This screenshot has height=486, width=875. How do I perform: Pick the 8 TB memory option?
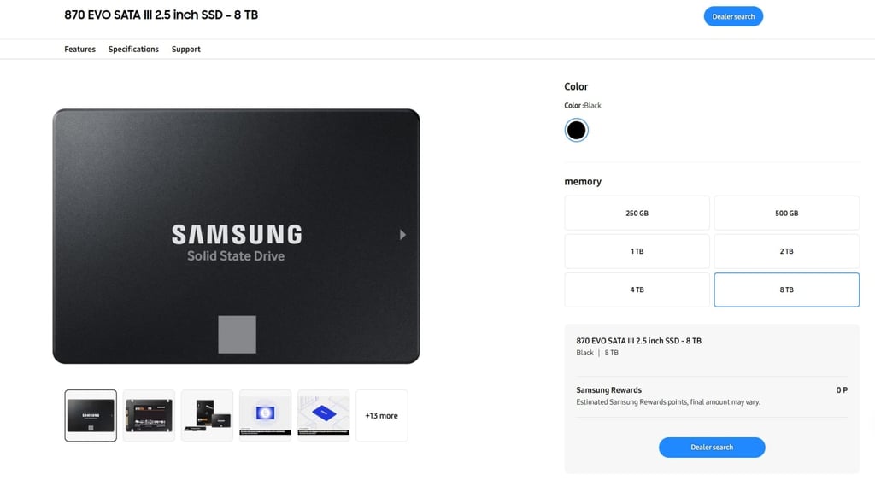[x=786, y=290]
